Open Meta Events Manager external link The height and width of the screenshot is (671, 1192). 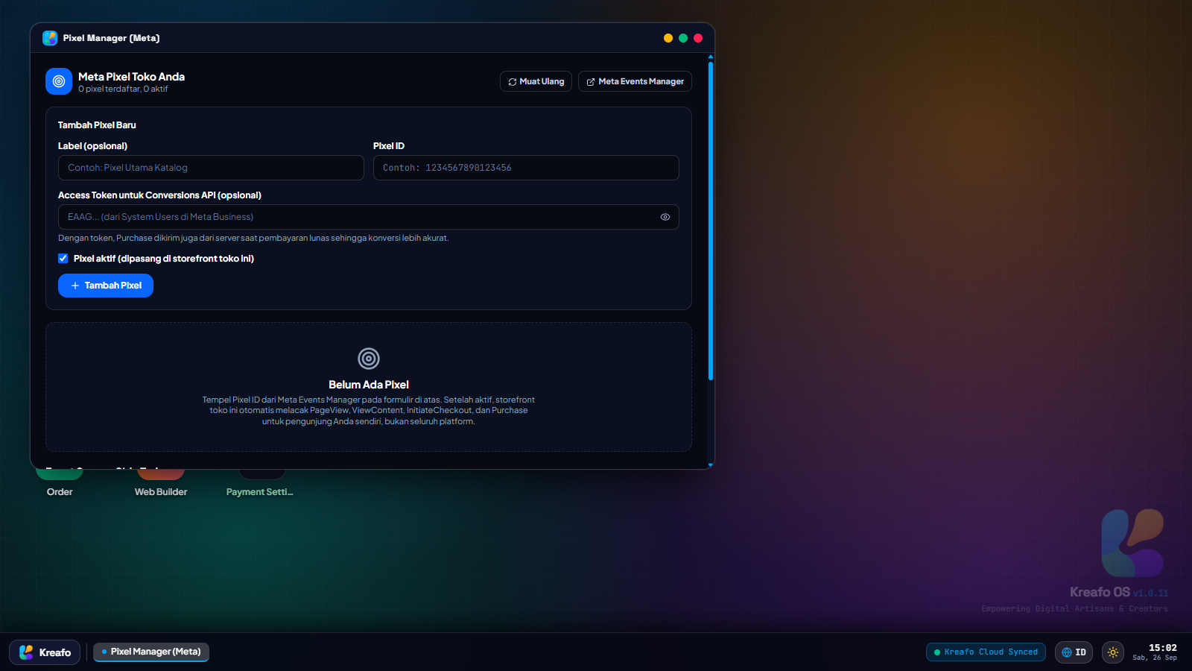[635, 81]
